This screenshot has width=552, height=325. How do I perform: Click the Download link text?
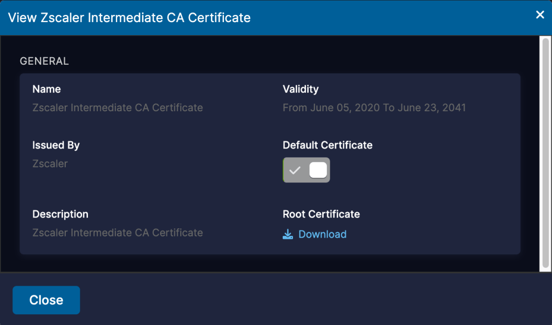(322, 234)
